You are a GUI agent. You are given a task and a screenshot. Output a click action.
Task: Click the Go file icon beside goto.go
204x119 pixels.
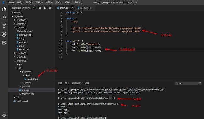(x=17, y=42)
